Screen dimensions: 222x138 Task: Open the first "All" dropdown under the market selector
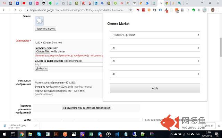pos(155,48)
